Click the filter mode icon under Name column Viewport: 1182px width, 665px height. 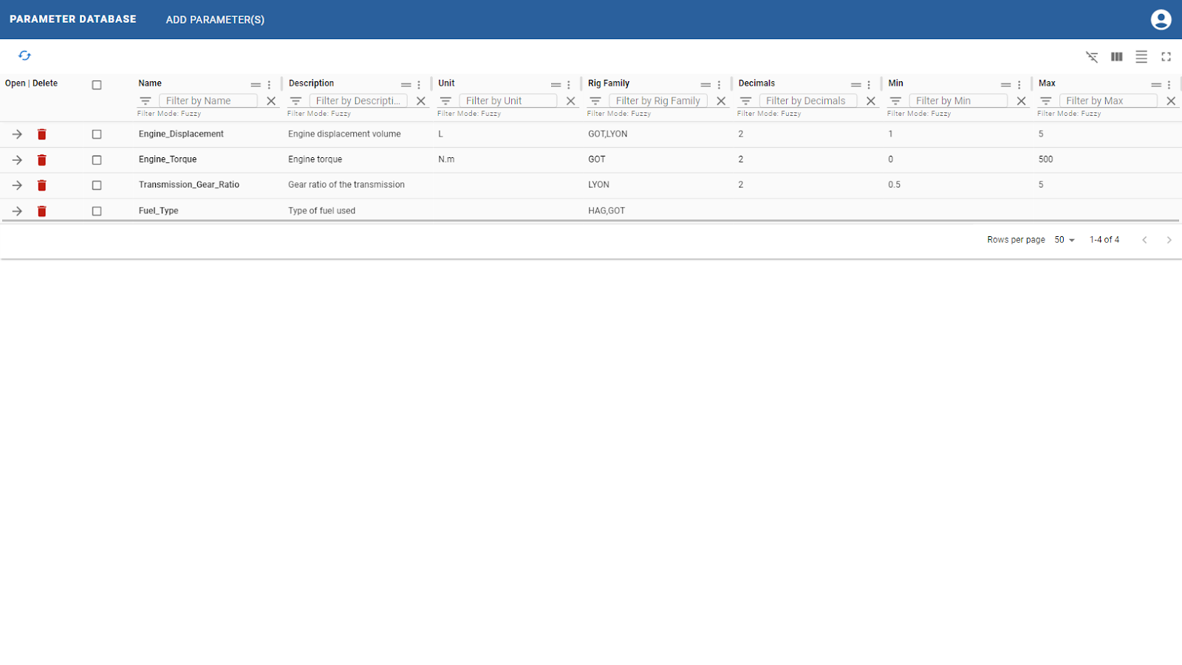tap(145, 100)
